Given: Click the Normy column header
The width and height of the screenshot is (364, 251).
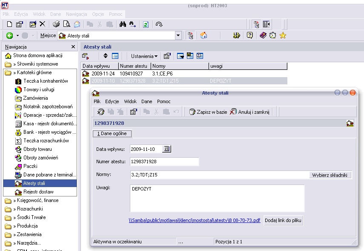Looking at the screenshot, I should 180,66.
